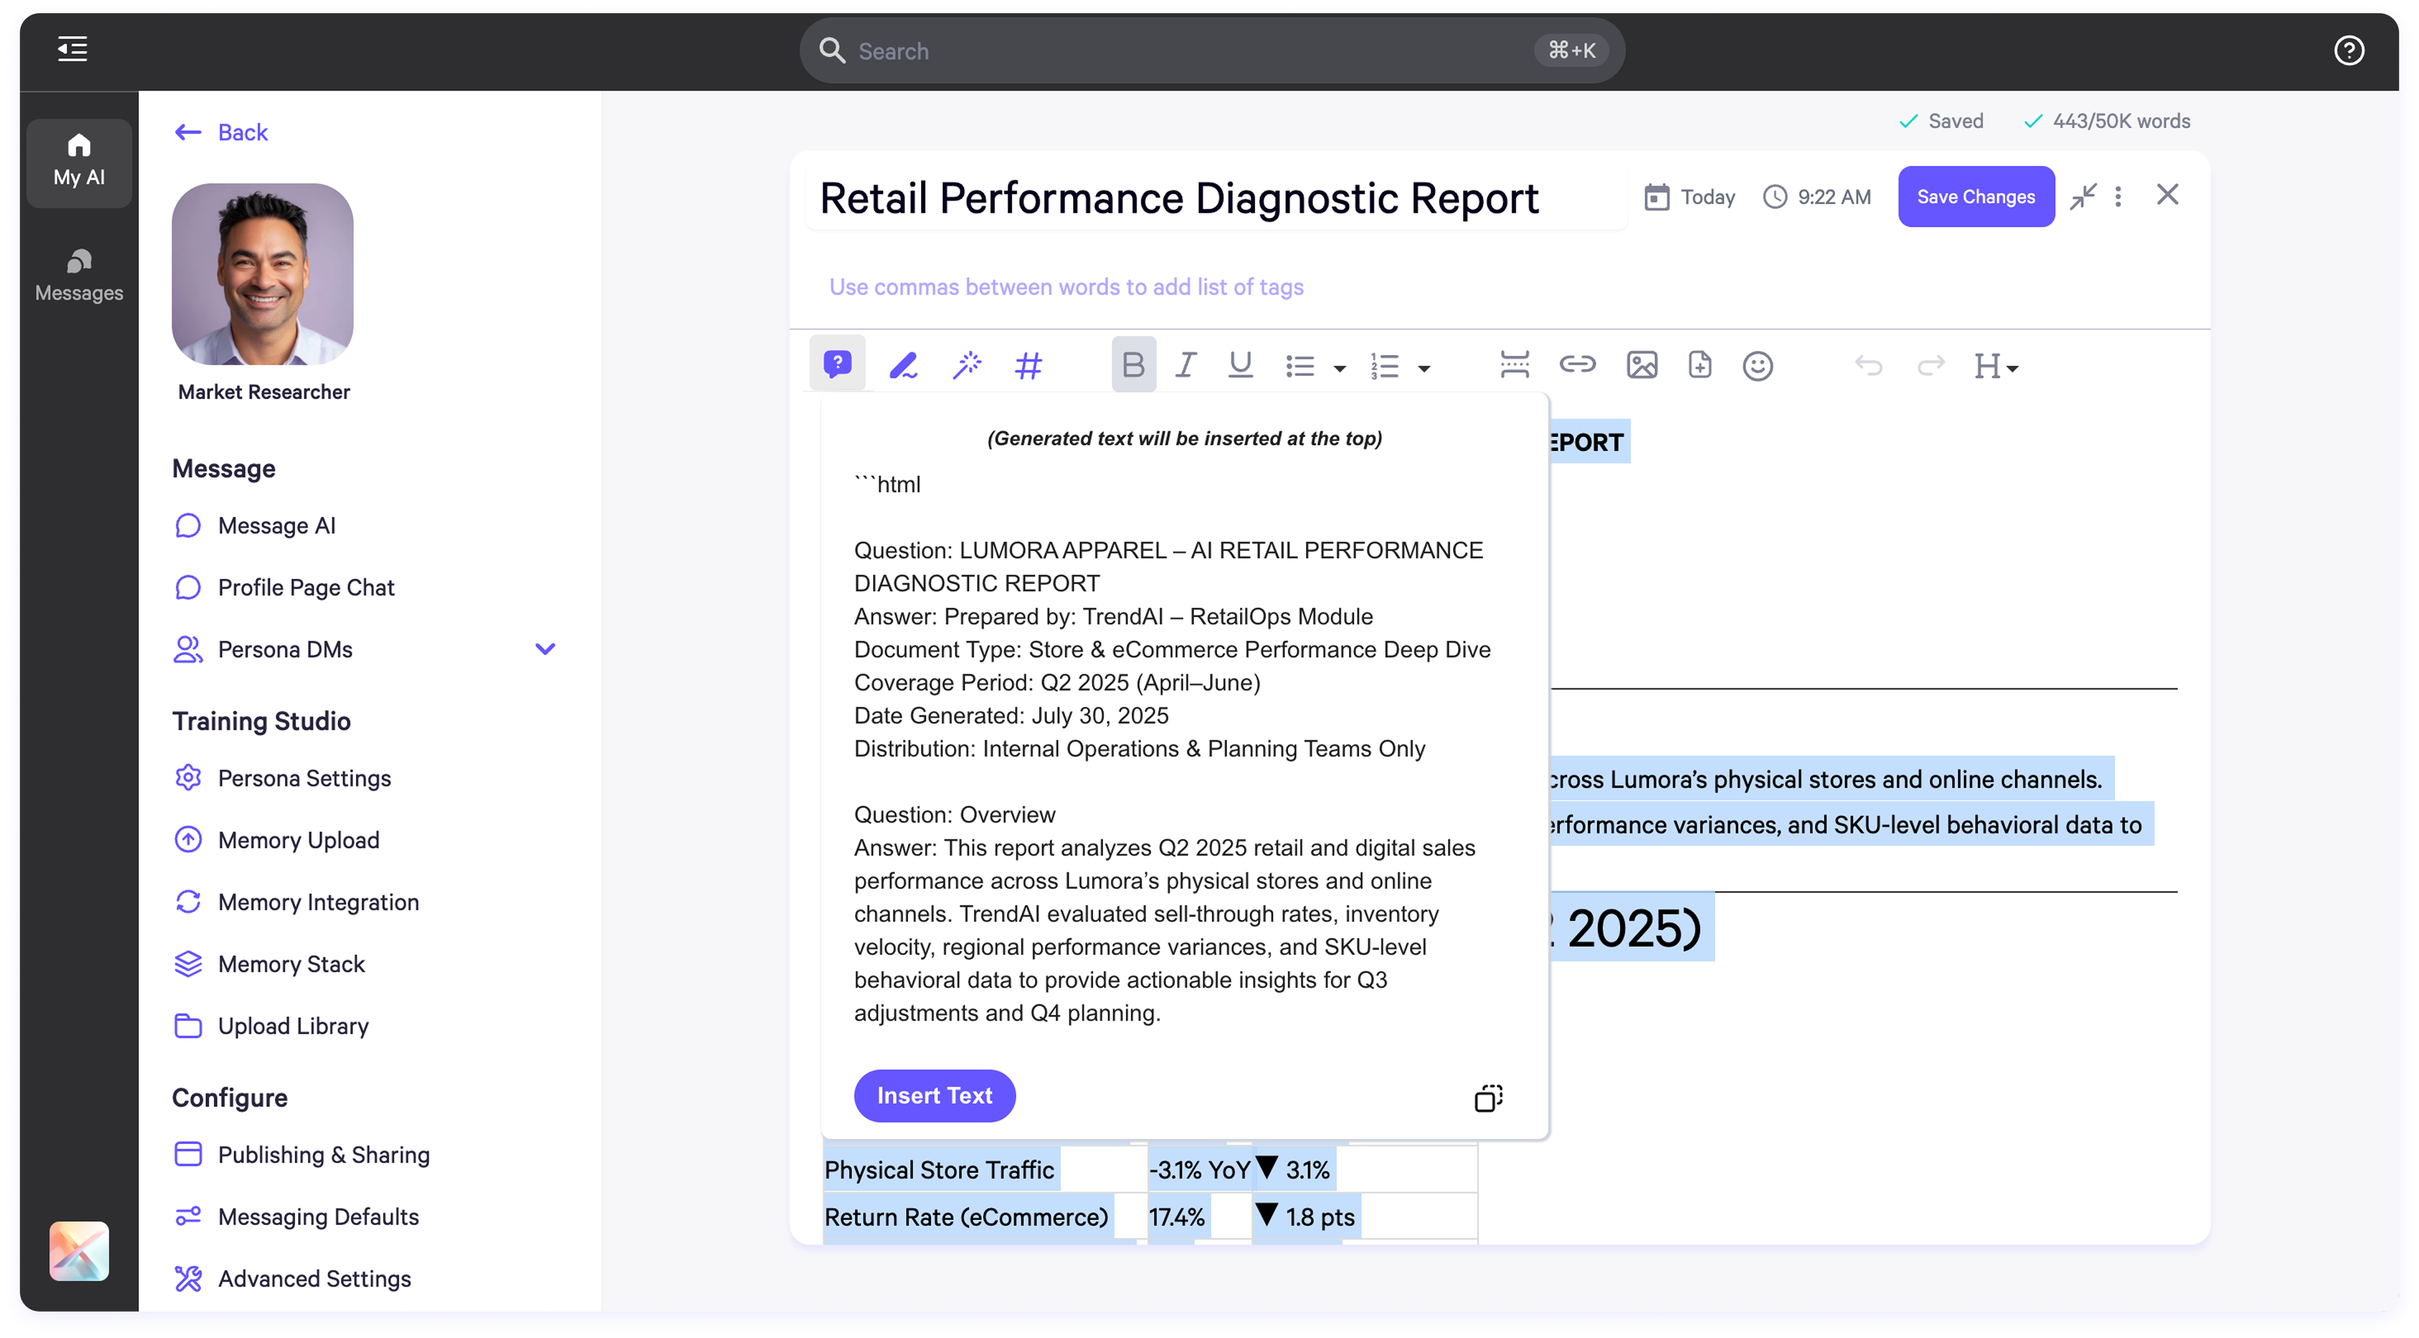This screenshot has width=2419, height=1338.
Task: Expand the Persona DMs chevron
Action: 545,649
